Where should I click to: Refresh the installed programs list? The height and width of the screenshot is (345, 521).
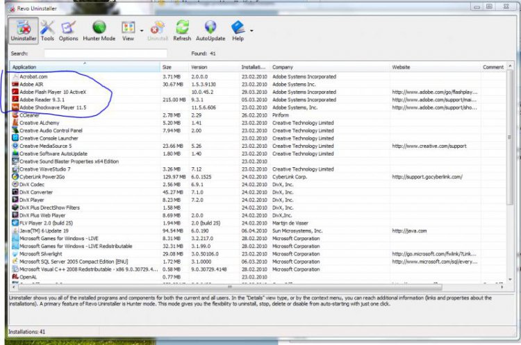click(182, 31)
